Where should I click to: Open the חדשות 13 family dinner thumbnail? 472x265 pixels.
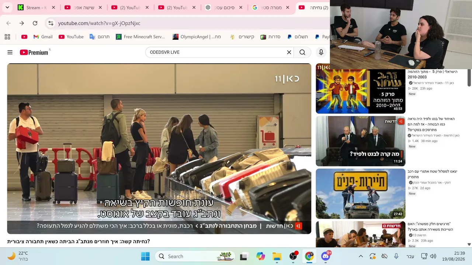click(x=360, y=234)
